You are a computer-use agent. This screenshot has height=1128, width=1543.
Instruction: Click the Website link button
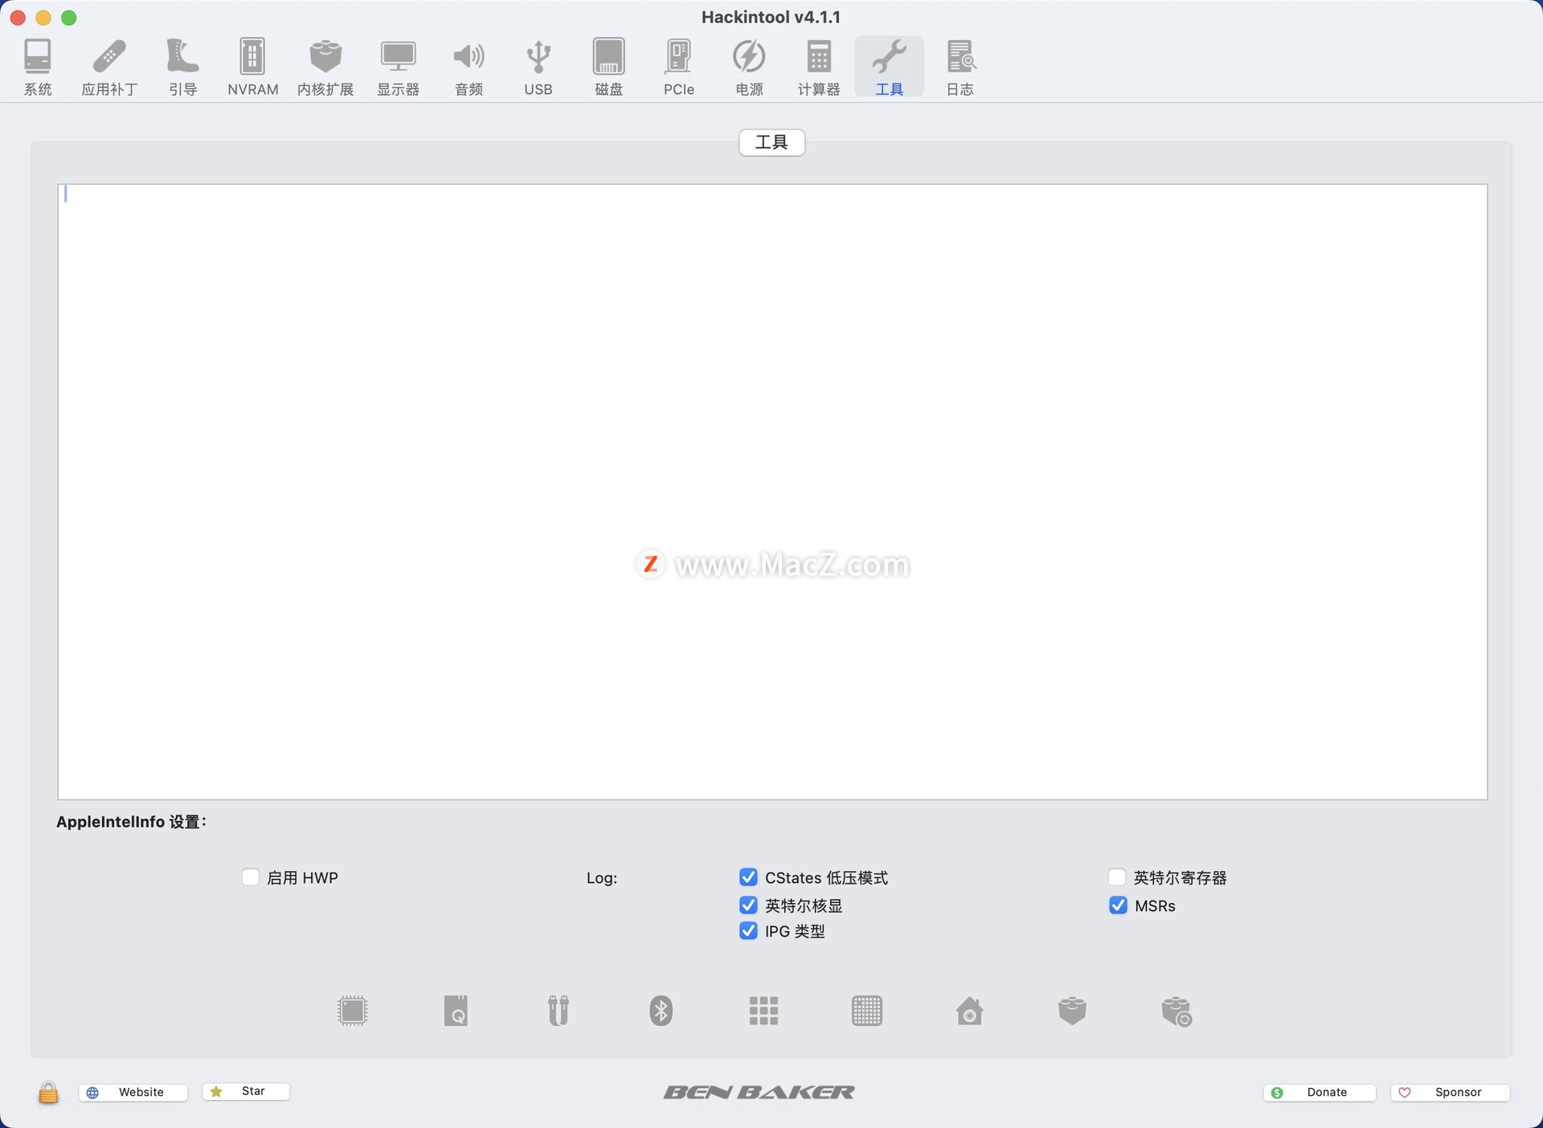133,1092
